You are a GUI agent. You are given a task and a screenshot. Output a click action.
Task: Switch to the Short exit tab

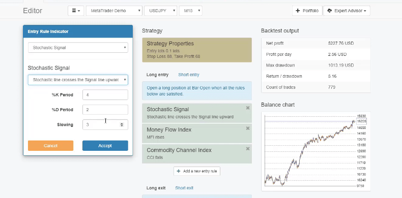pos(184,188)
